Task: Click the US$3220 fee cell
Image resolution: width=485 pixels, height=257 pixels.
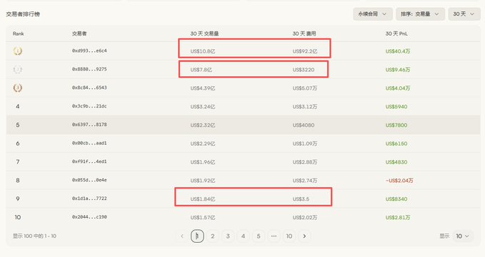Action: (x=304, y=70)
